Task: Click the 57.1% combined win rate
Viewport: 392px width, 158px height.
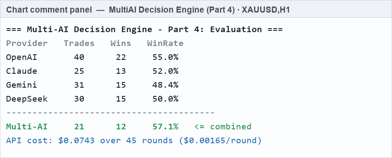Action: coord(165,127)
